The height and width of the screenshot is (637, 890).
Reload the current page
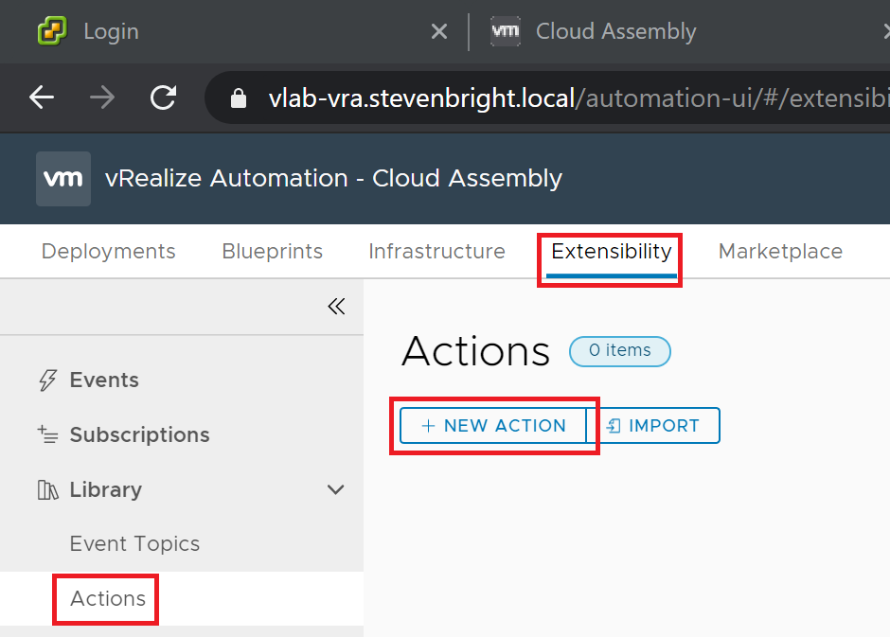coord(164,97)
